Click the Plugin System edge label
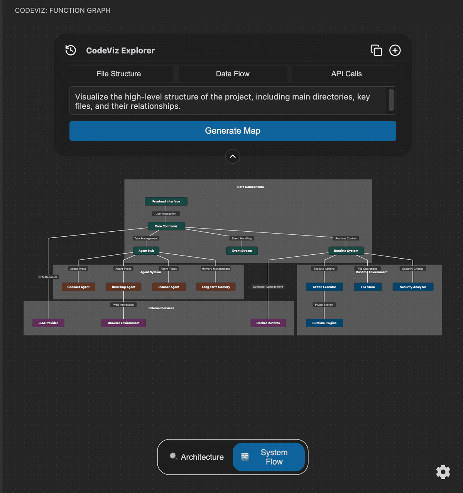The width and height of the screenshot is (463, 493). [324, 305]
